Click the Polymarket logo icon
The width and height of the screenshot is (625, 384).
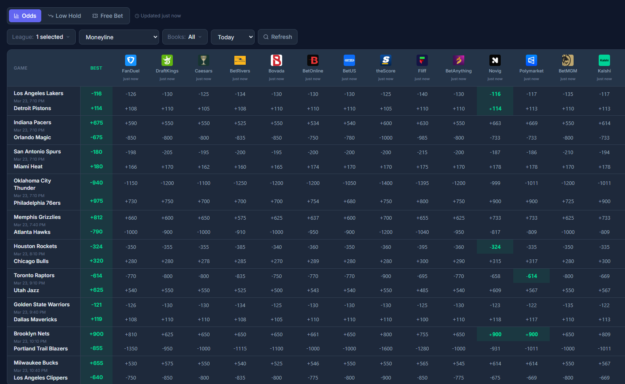[x=531, y=60]
